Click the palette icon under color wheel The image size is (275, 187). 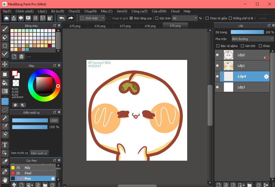coord(15,105)
